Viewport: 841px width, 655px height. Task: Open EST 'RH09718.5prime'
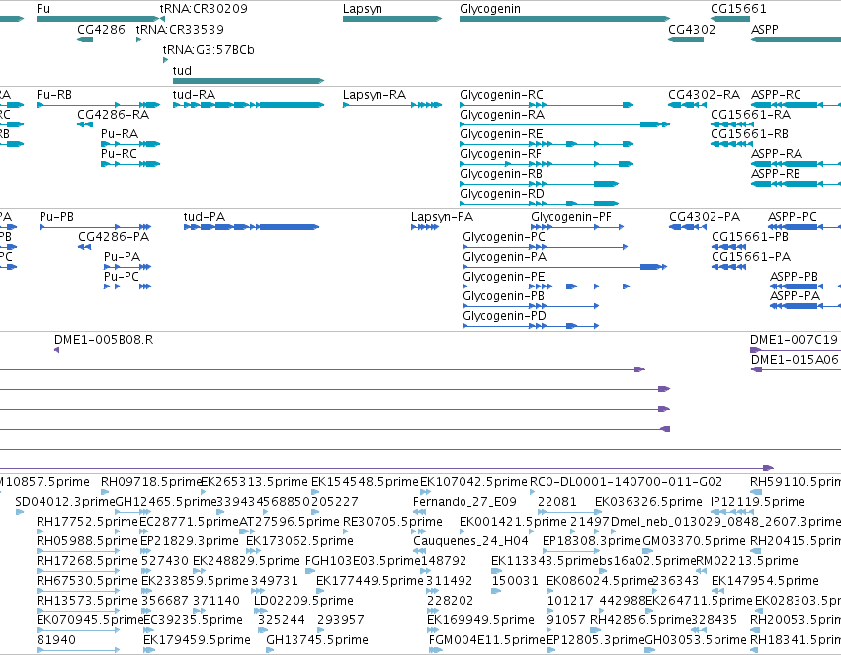click(x=151, y=482)
